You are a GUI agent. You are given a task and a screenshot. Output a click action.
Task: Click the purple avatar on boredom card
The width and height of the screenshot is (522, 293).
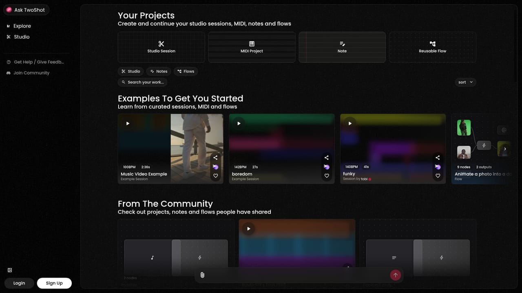[326, 167]
